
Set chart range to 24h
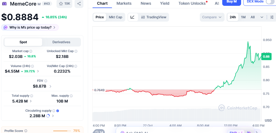click(x=233, y=17)
